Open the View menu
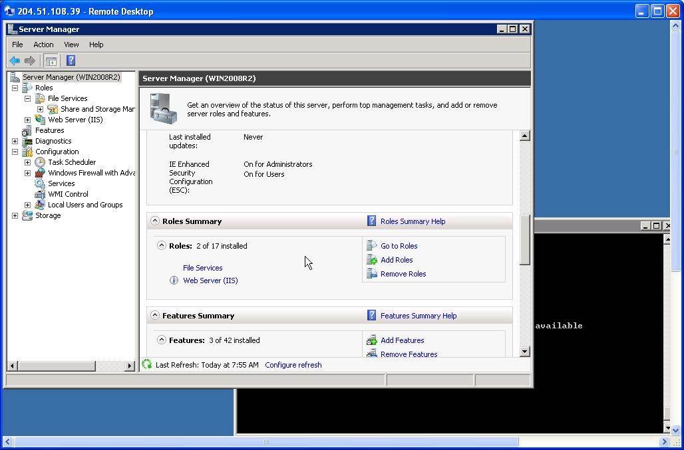684x450 pixels. pyautogui.click(x=71, y=45)
